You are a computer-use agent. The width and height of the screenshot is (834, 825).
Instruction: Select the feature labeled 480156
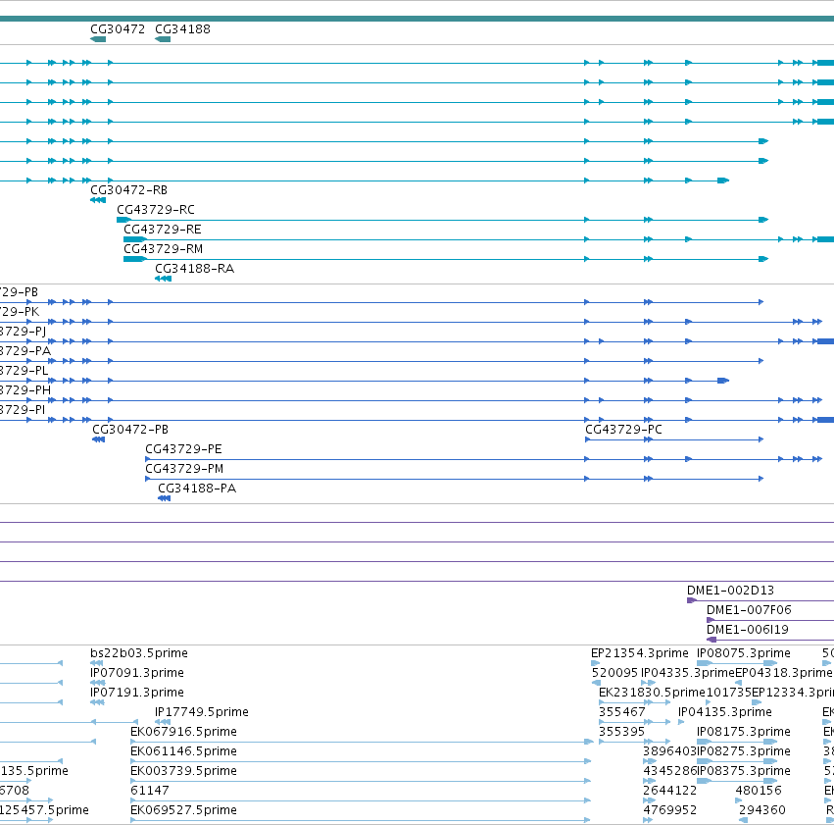(x=759, y=791)
